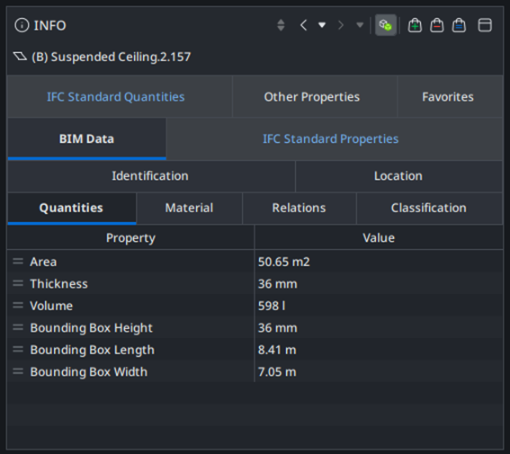510x454 pixels.
Task: Click the bag icon with red minus
Action: 437,25
